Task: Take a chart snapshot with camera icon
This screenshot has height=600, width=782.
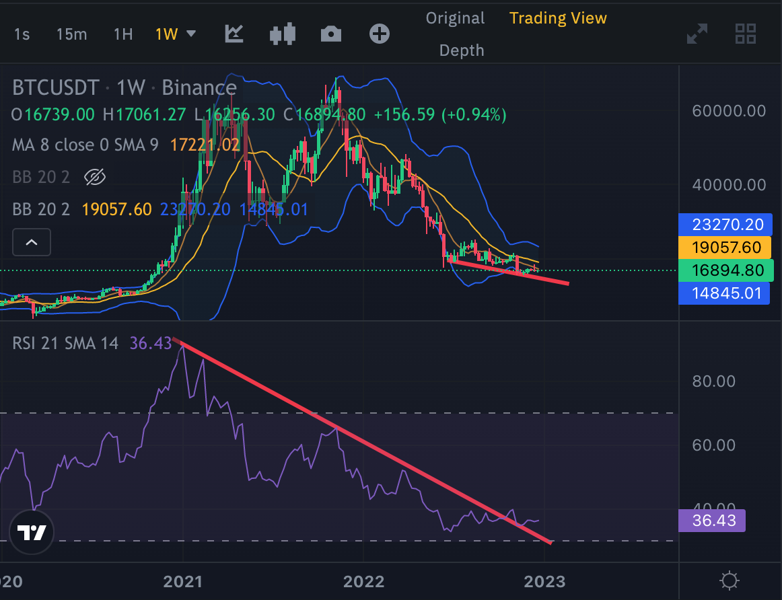Action: point(330,34)
